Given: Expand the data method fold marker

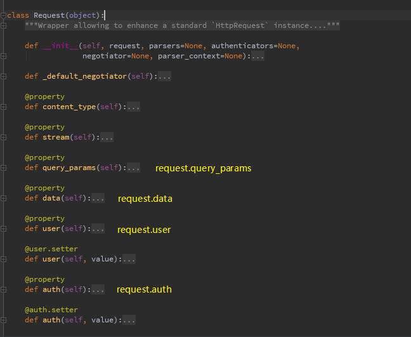Looking at the screenshot, I should [3, 198].
